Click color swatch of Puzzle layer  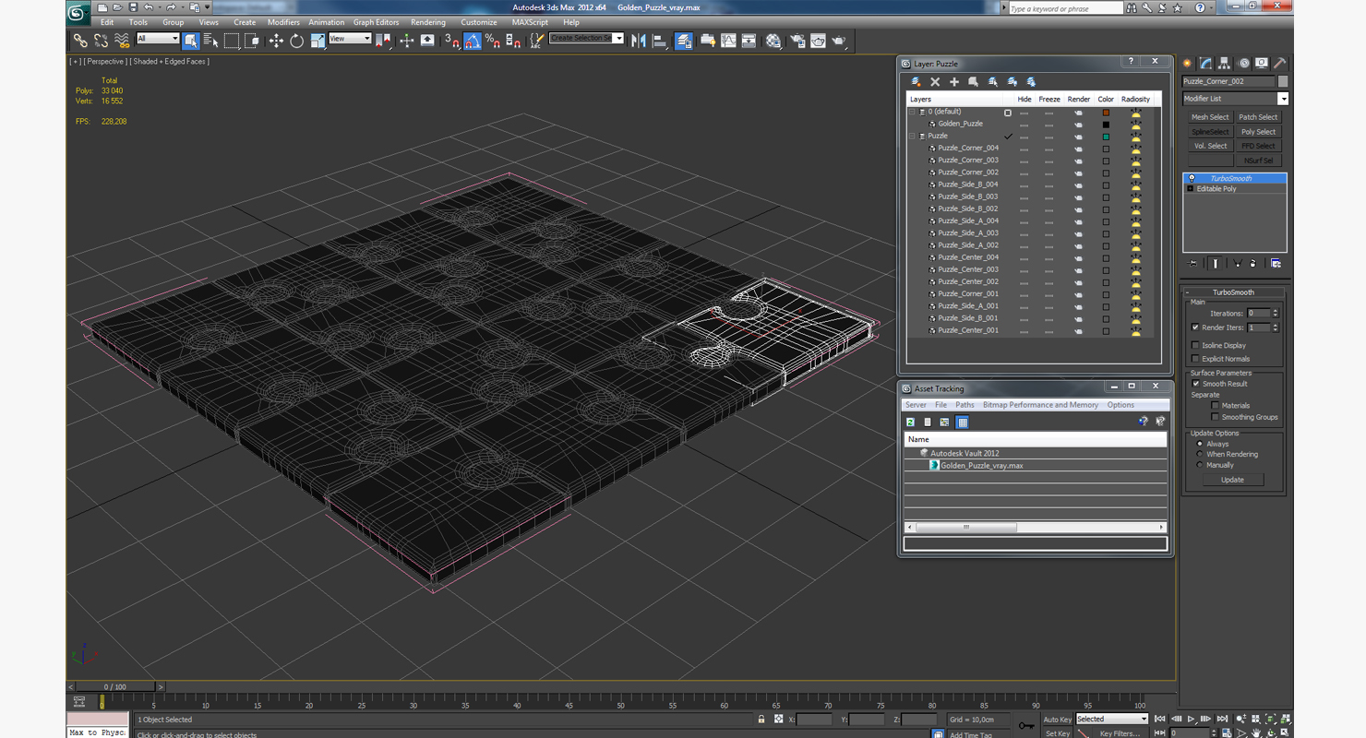coord(1106,137)
